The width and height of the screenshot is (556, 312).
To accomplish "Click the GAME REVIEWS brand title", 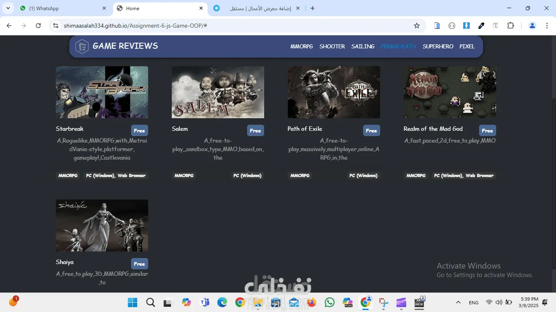I will click(125, 46).
